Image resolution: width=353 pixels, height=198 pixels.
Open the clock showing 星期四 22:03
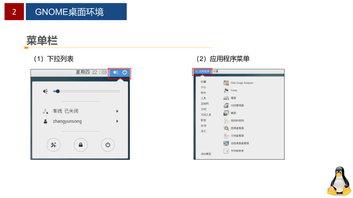tap(91, 72)
